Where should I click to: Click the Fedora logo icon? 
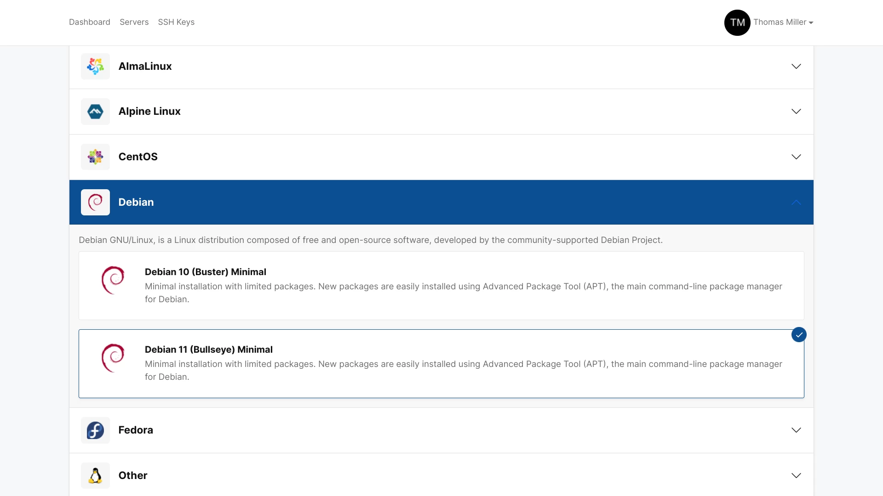(95, 430)
